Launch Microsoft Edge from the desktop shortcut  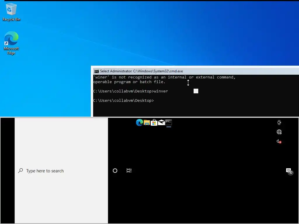pyautogui.click(x=11, y=43)
